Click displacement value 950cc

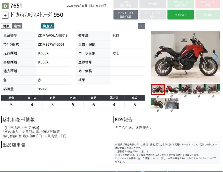pyautogui.click(x=42, y=89)
